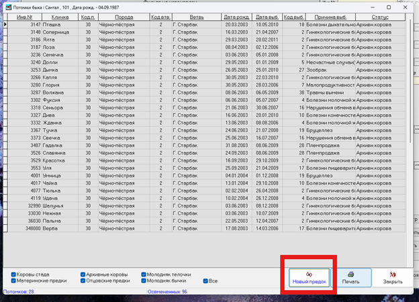Click the current row indicator arrow

[x=5, y=25]
